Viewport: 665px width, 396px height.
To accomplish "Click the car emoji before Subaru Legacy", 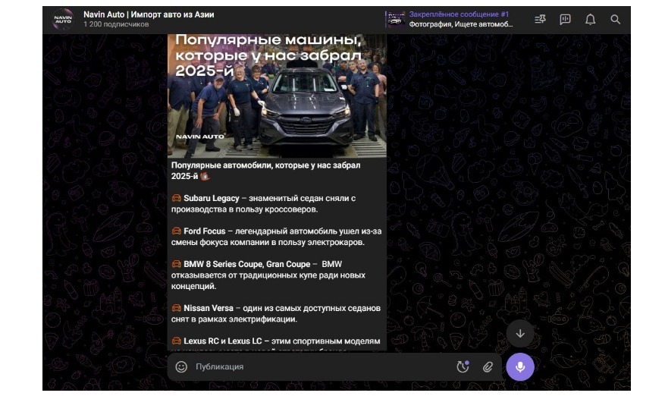I will [176, 198].
